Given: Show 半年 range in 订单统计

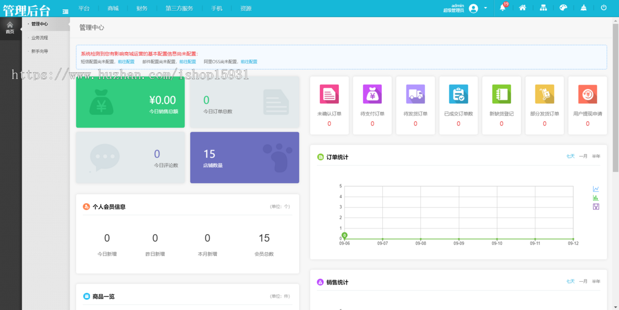Looking at the screenshot, I should pyautogui.click(x=596, y=156).
